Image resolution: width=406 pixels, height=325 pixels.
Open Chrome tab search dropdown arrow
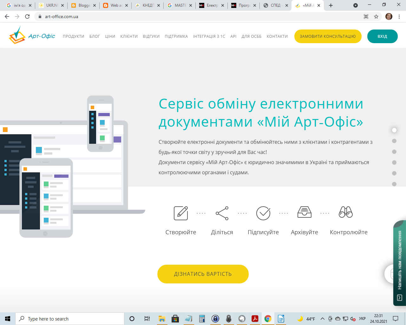(x=356, y=5)
